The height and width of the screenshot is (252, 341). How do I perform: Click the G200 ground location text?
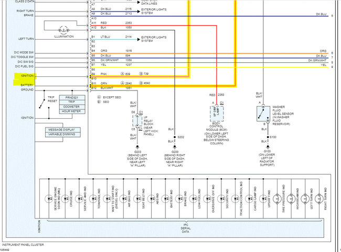click(175, 161)
